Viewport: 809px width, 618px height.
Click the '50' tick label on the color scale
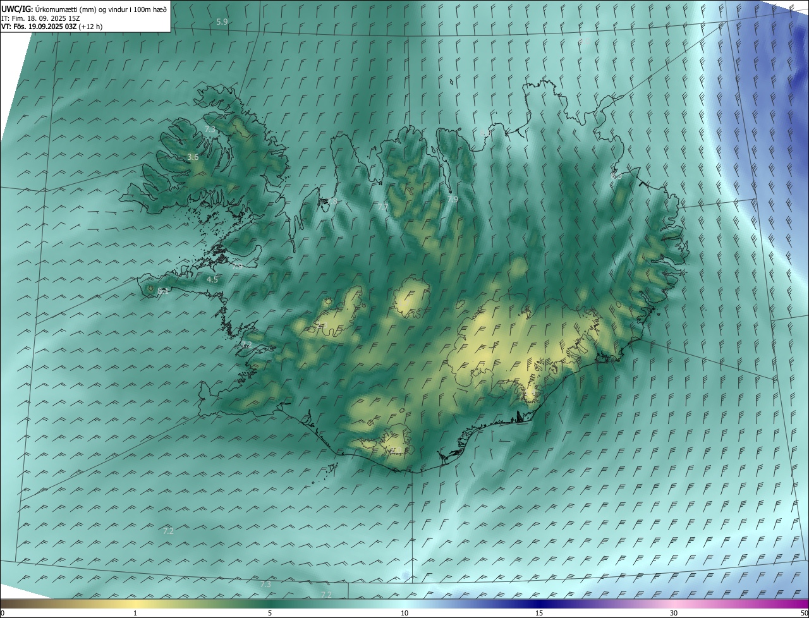pyautogui.click(x=804, y=613)
